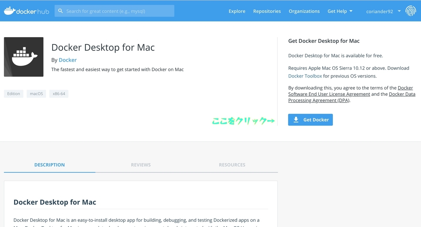Click the download arrow icon in Get Docker
421x227 pixels.
[x=296, y=120]
